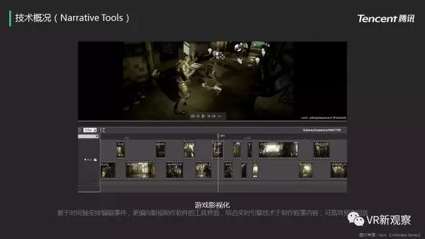Click the SubwaySequencerMASTER sequence label
Image resolution: width=425 pixels, height=239 pixels.
pos(321,130)
